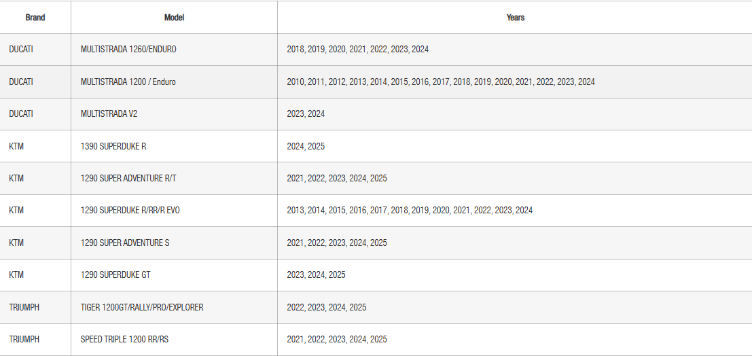Viewport: 752px width, 356px height.
Task: Click the Years column header
Action: [x=515, y=18]
